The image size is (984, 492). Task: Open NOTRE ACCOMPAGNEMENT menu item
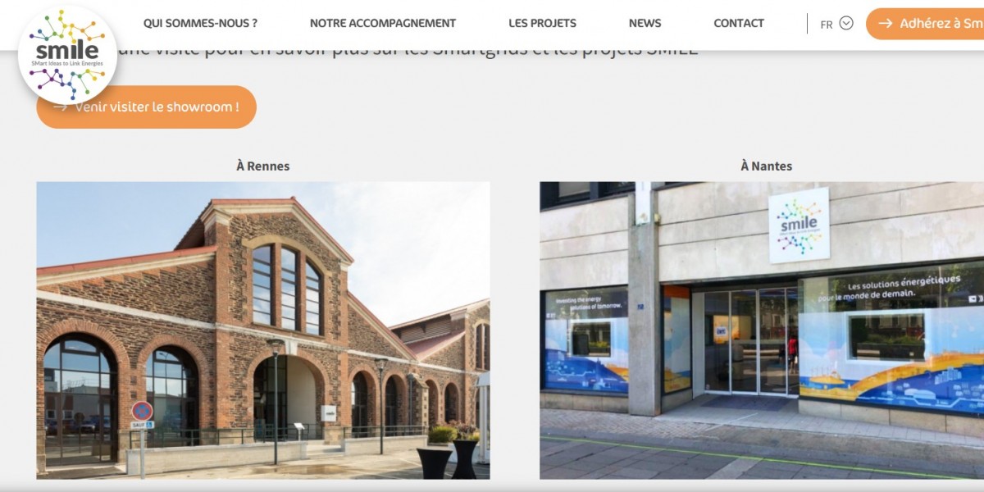(383, 23)
